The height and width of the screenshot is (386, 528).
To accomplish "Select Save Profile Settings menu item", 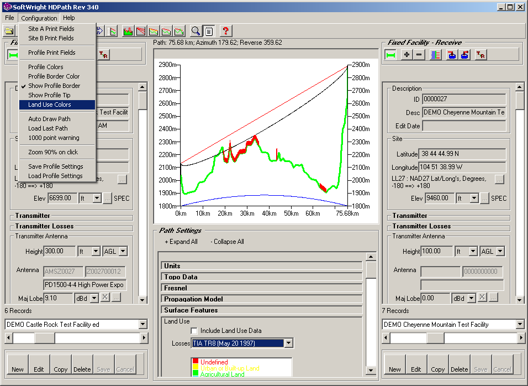I will pos(56,166).
